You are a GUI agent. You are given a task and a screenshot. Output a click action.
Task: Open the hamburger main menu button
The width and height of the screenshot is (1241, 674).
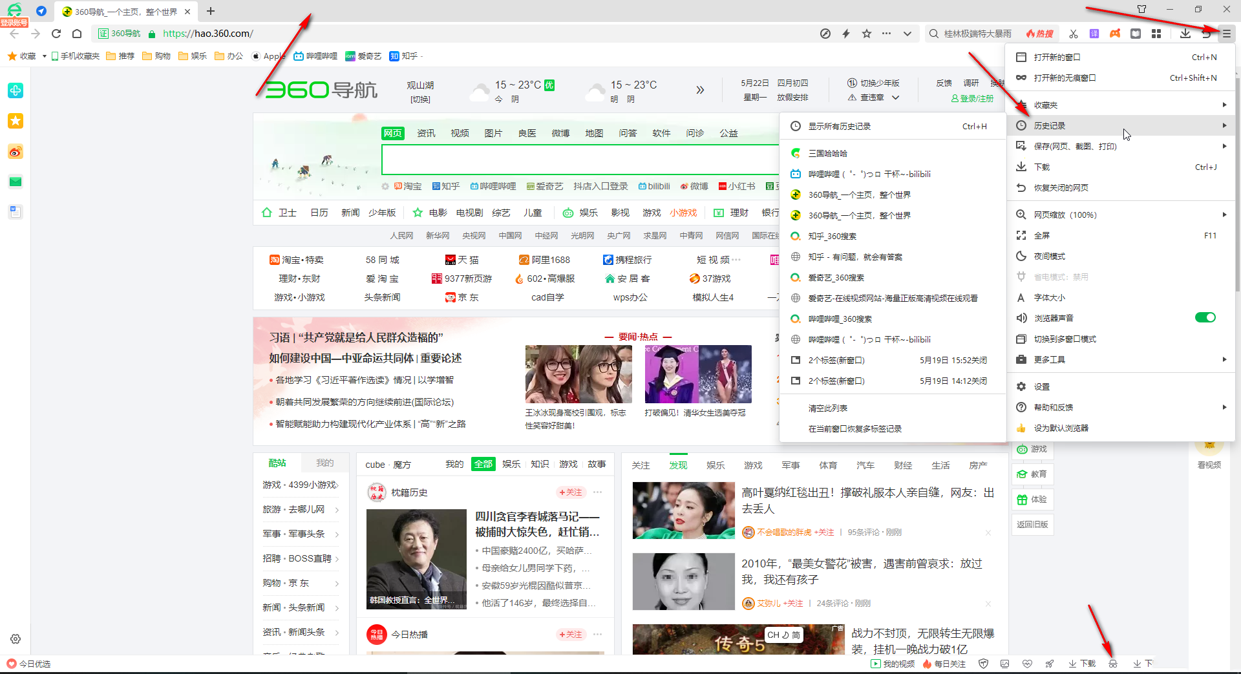[1226, 34]
